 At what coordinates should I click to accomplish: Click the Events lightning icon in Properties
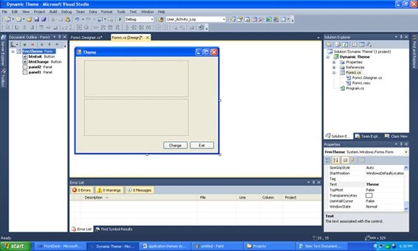tap(353, 160)
